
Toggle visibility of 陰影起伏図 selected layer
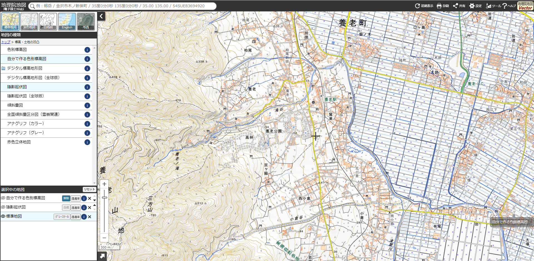(x=3, y=207)
